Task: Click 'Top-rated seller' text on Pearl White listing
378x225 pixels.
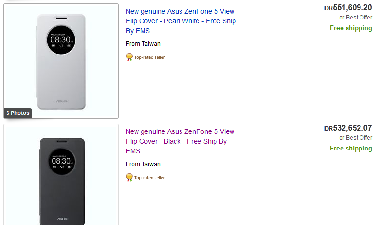Action: [x=149, y=57]
